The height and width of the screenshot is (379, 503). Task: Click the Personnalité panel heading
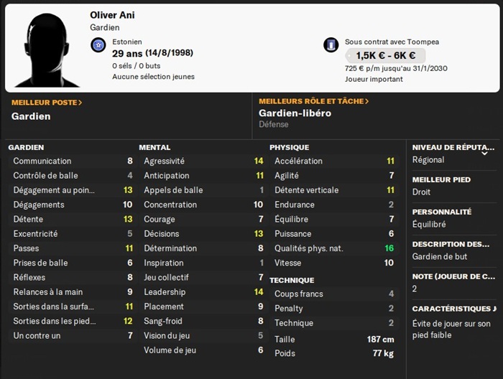pos(442,212)
